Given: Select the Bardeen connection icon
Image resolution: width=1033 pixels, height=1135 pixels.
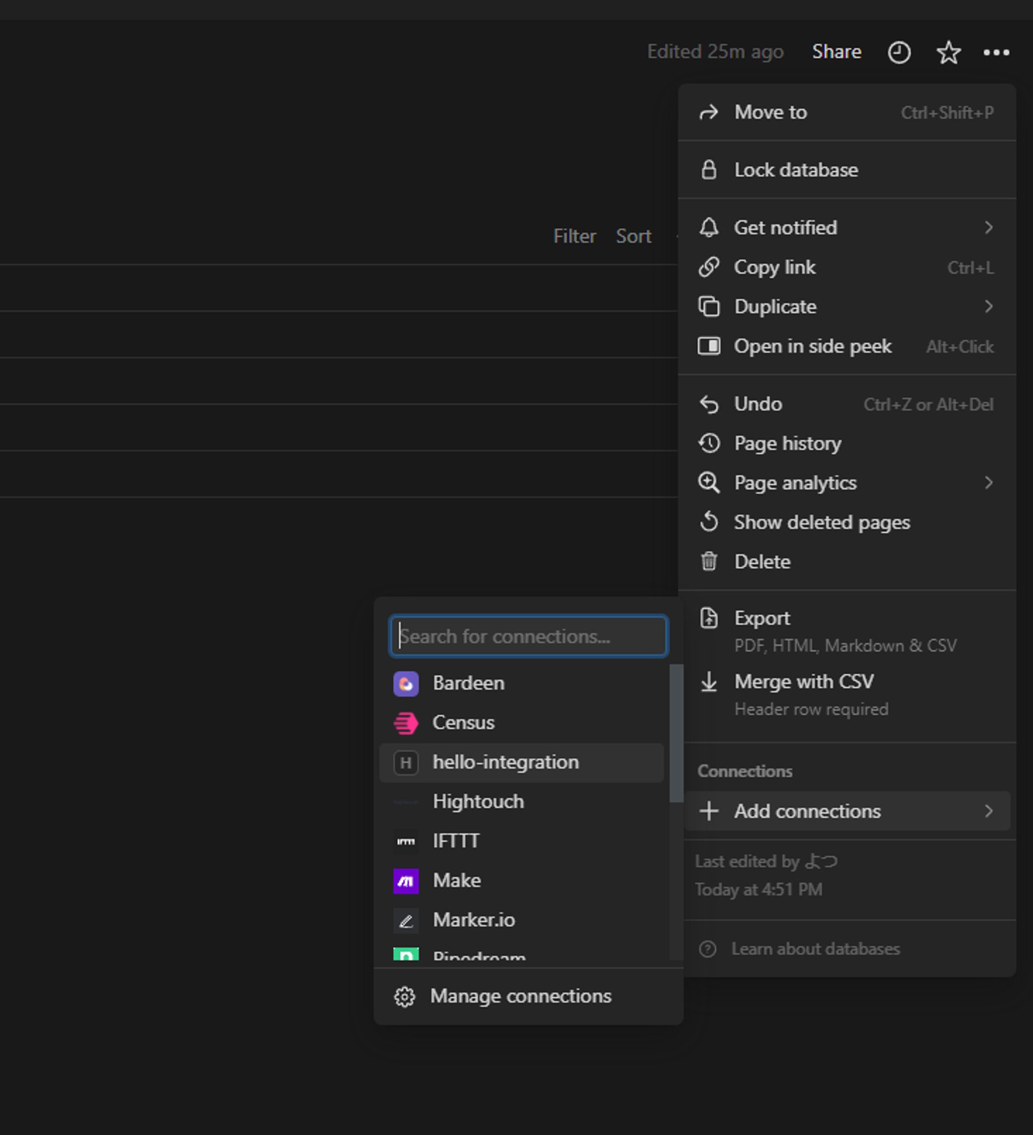Looking at the screenshot, I should [405, 683].
